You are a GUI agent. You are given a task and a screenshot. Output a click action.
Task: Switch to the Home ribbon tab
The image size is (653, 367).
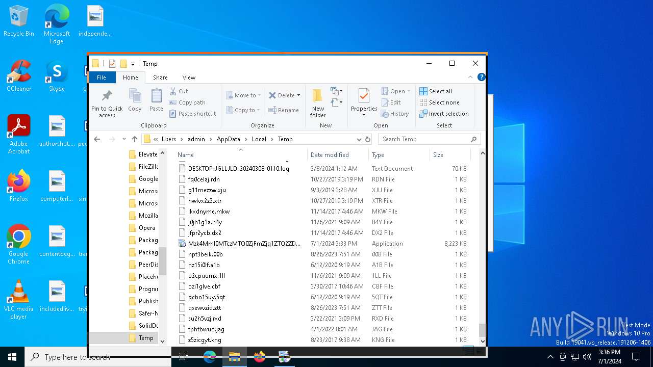[x=130, y=77]
